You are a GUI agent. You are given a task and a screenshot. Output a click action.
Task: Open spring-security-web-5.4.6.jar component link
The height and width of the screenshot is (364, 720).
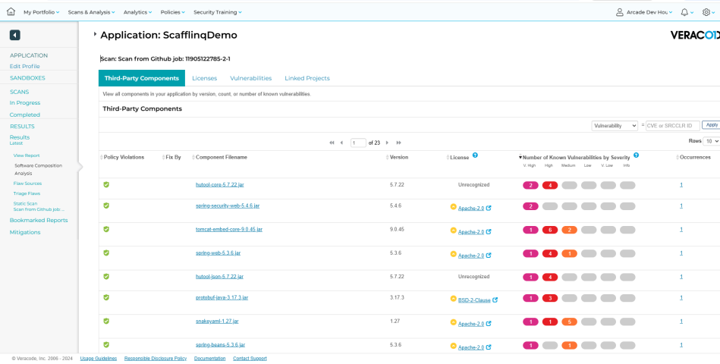pos(228,206)
